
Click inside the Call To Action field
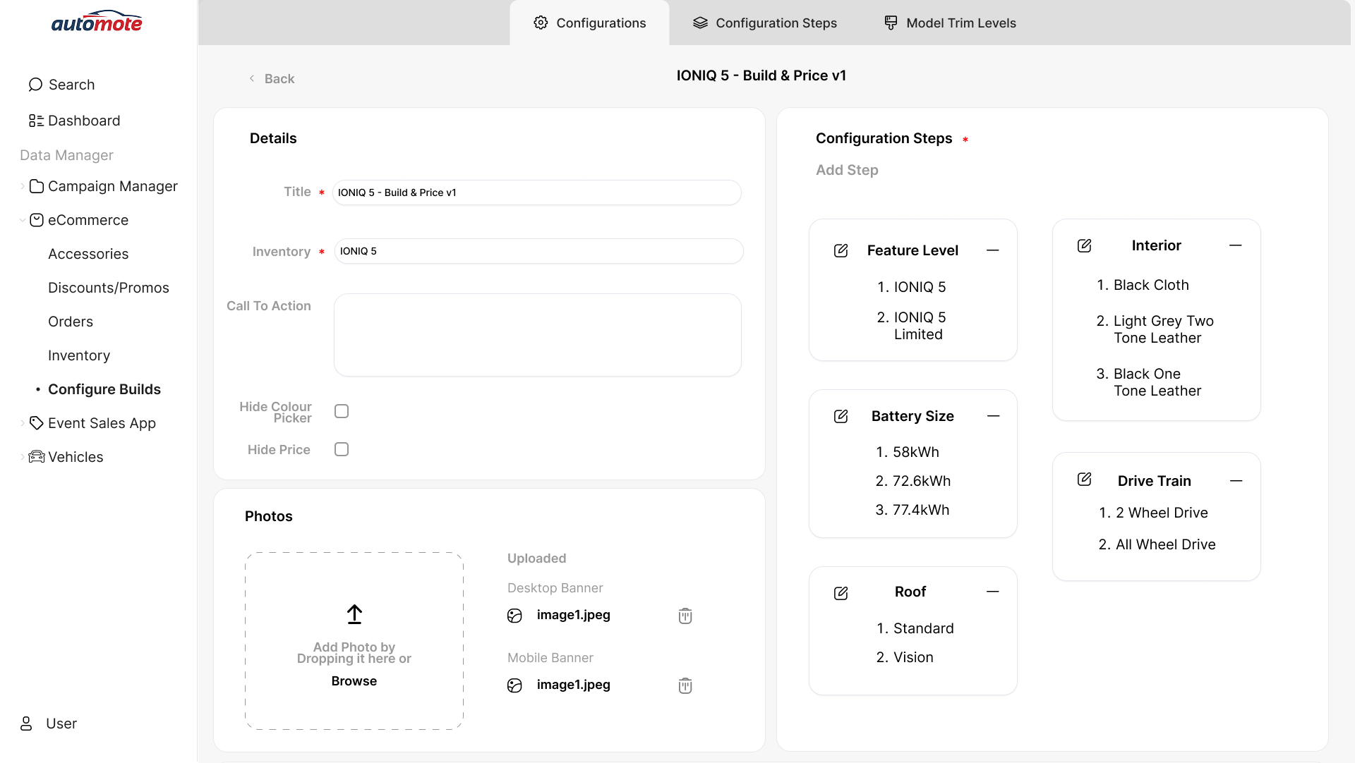coord(536,334)
